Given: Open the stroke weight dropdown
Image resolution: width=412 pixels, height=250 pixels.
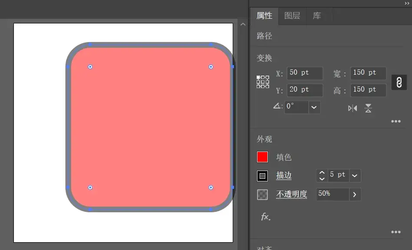Looking at the screenshot, I should click(355, 175).
